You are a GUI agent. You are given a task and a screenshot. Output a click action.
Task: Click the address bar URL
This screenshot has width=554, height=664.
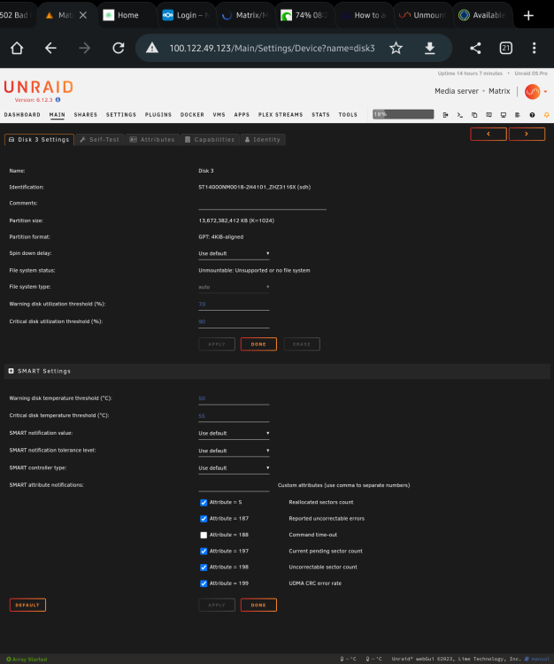point(273,49)
